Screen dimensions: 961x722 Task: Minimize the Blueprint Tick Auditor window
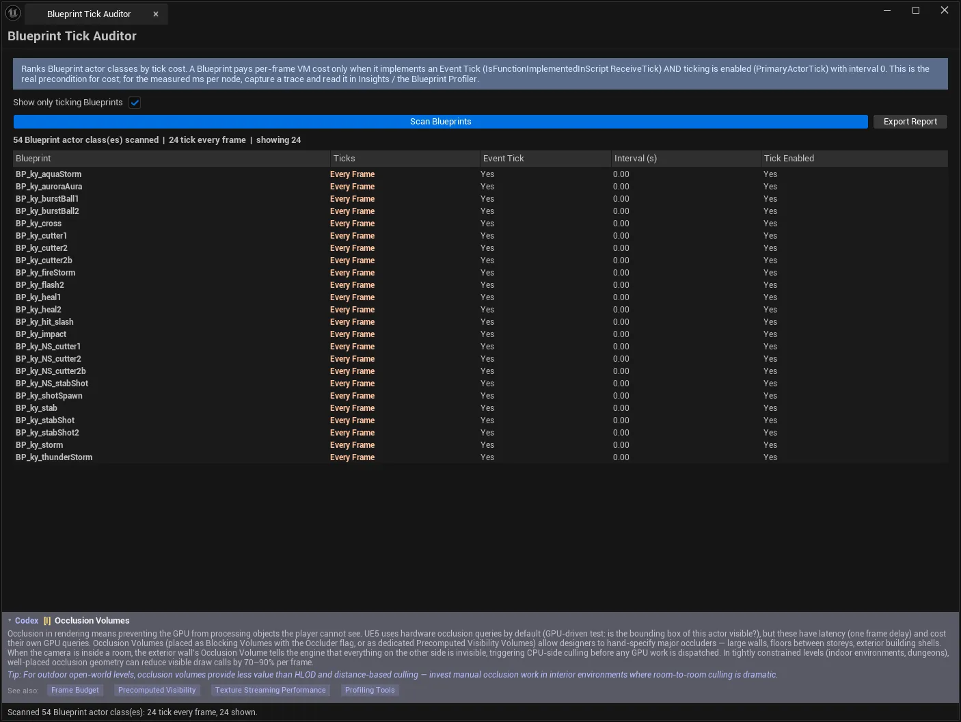(x=887, y=10)
